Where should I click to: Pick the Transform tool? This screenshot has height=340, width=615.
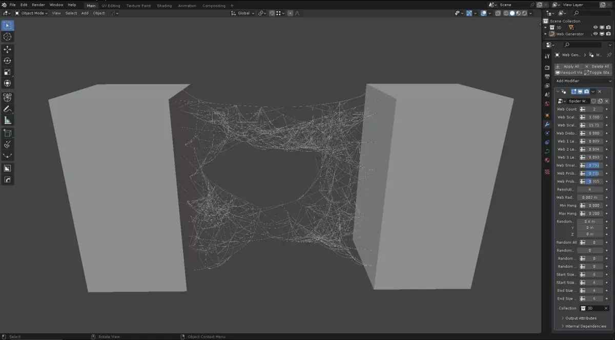click(x=8, y=83)
